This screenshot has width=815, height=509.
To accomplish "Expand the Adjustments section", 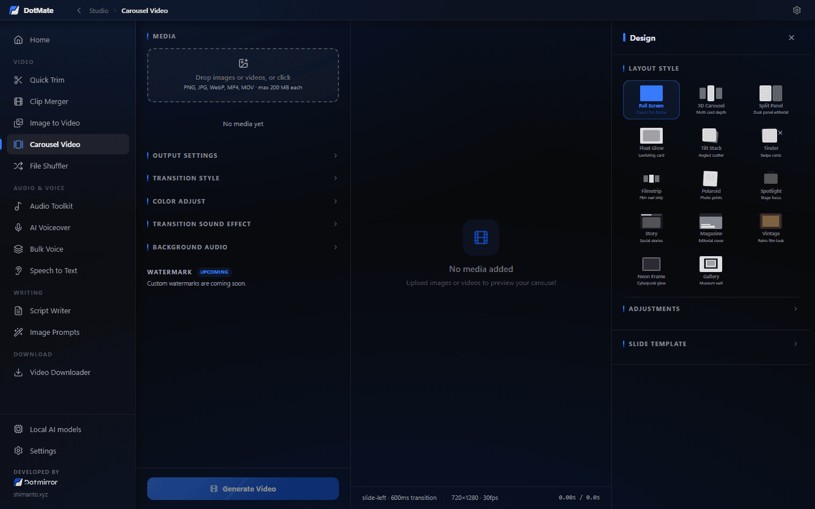I will point(711,309).
